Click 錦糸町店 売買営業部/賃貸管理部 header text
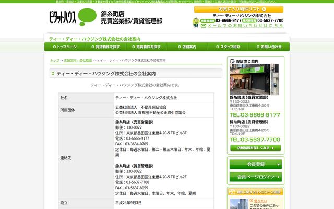This screenshot has height=209, width=334. click(x=131, y=17)
